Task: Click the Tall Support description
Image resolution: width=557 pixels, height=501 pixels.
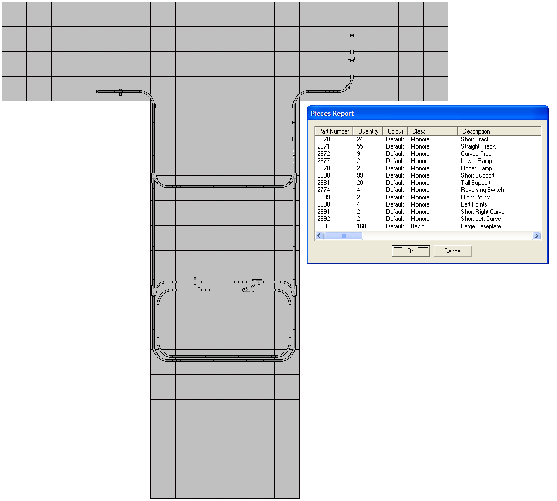Action: (x=476, y=183)
